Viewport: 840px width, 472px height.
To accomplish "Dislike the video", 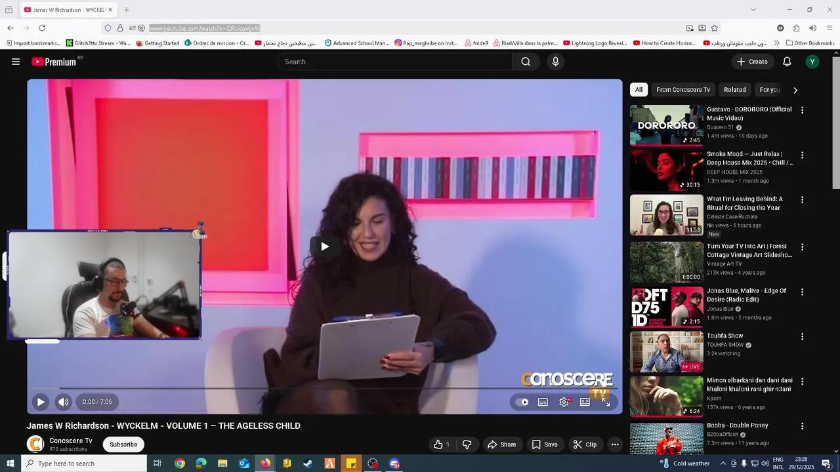I will [x=467, y=444].
